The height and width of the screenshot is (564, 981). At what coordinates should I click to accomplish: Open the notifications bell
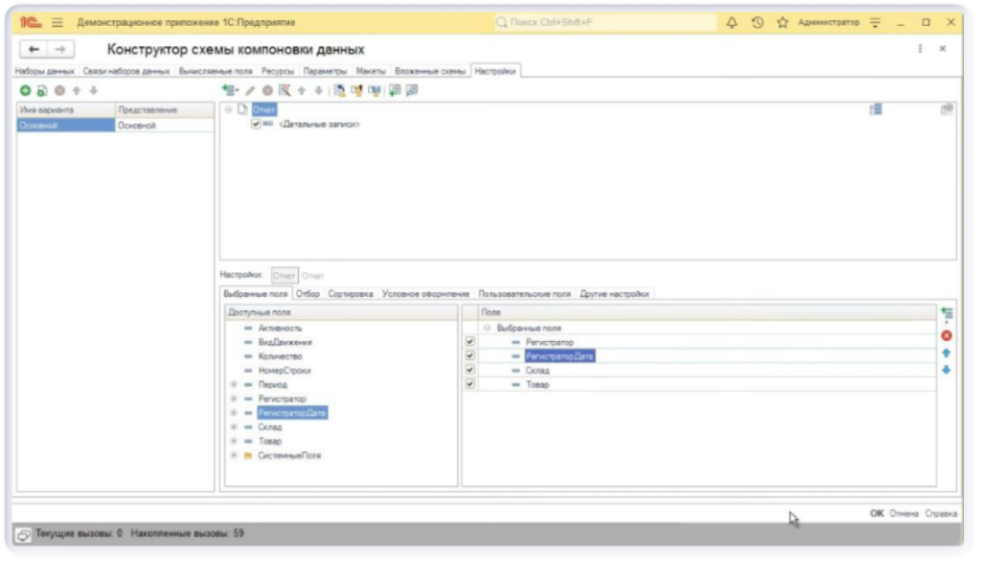coord(733,22)
